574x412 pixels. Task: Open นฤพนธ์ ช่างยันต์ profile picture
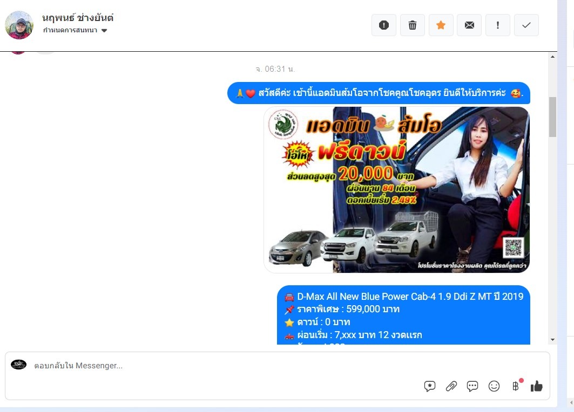pos(19,25)
